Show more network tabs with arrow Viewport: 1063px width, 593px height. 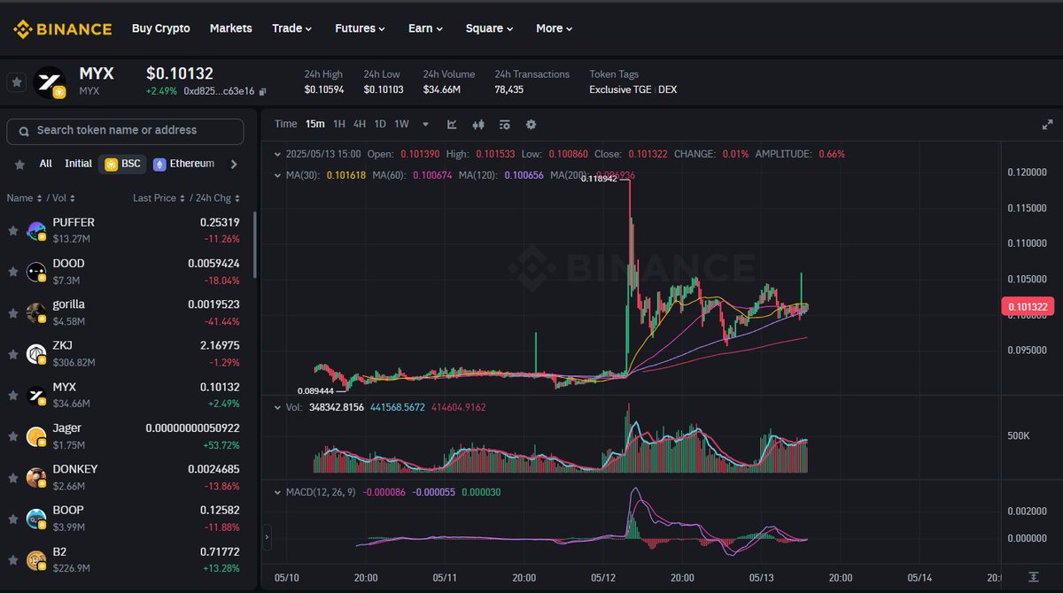(234, 165)
